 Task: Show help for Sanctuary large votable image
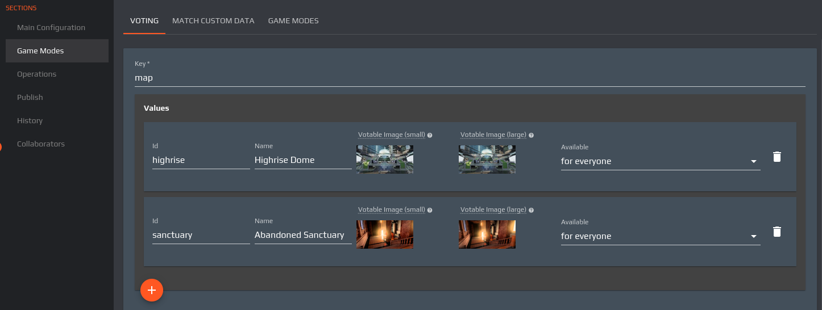[531, 210]
